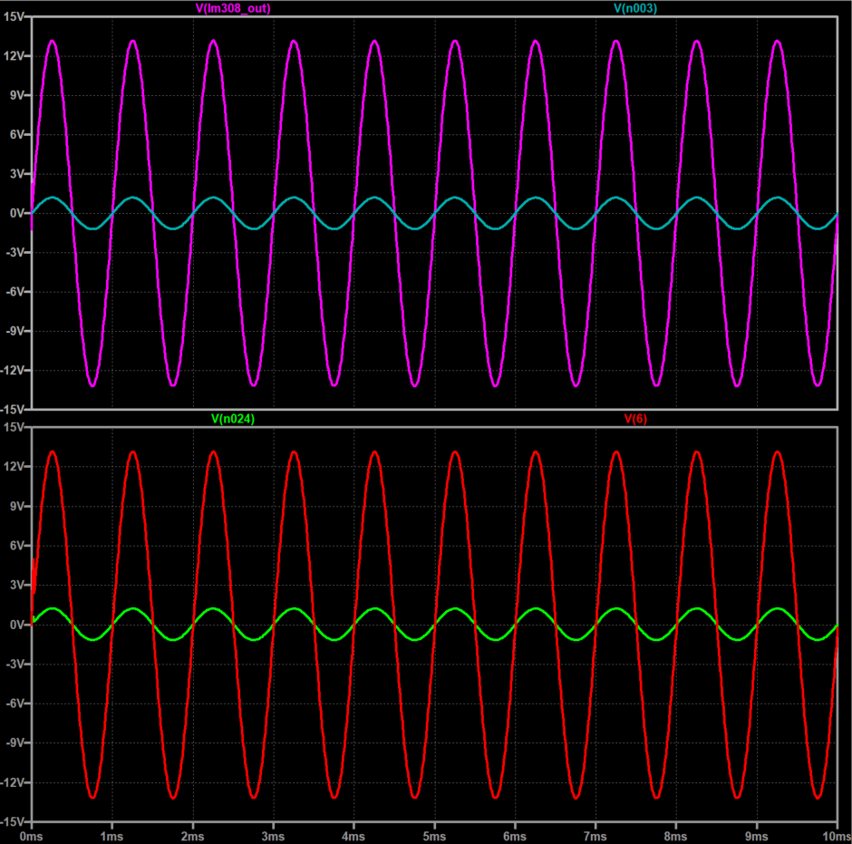Click -9V on the V(lm308_out) pane axis
The height and width of the screenshot is (844, 852).
coord(15,331)
